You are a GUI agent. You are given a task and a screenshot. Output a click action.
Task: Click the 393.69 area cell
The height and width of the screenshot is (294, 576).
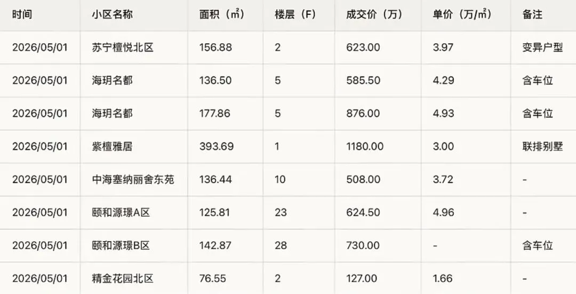[x=217, y=146]
